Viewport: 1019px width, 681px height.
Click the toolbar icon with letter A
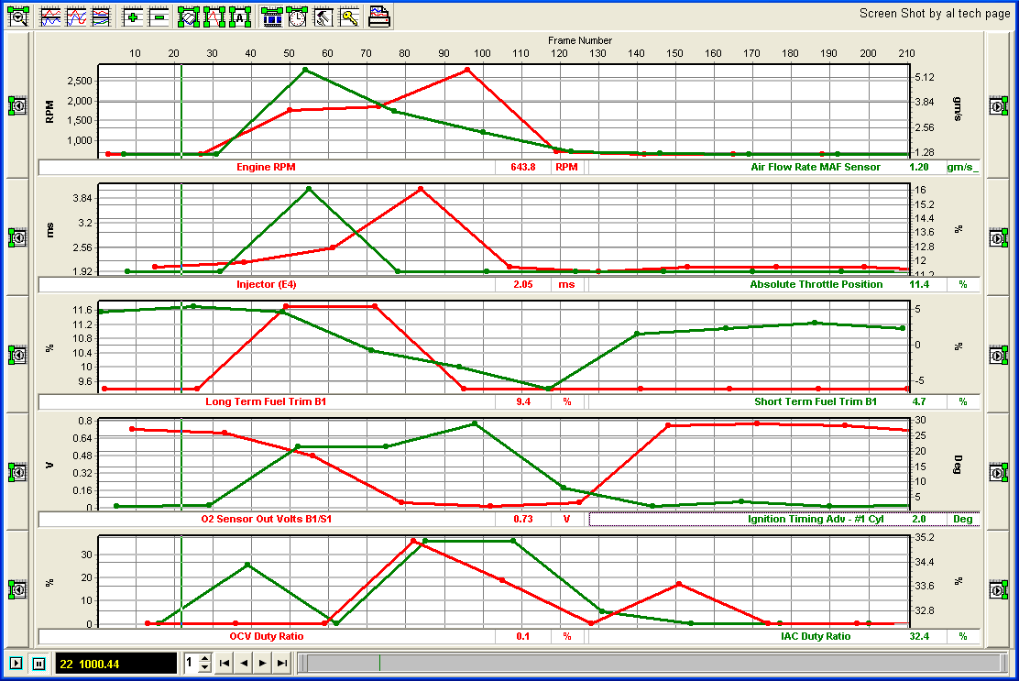(x=240, y=16)
